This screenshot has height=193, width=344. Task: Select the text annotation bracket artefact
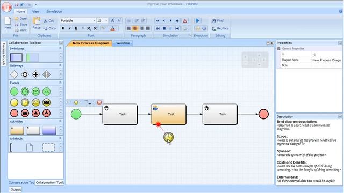[x=11, y=147]
